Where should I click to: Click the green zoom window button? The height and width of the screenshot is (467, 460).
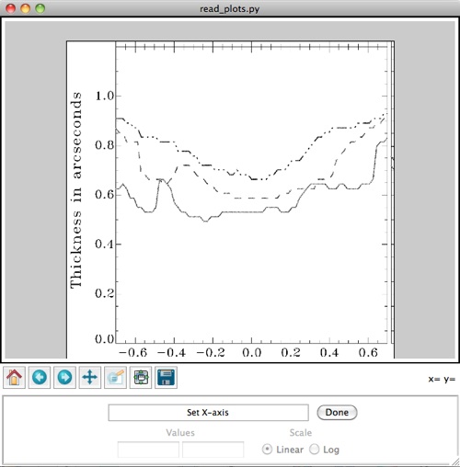click(40, 8)
